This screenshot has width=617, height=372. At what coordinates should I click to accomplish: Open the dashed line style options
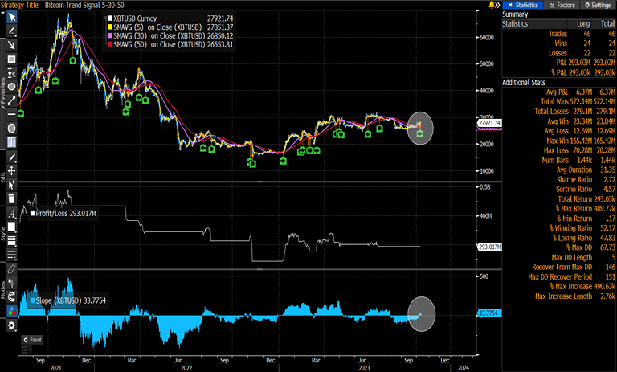point(12,255)
